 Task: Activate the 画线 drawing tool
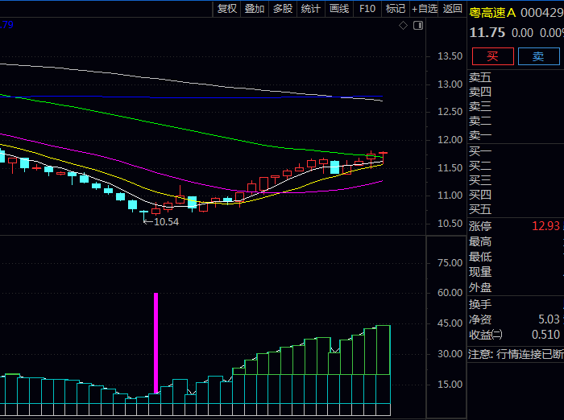[339, 9]
